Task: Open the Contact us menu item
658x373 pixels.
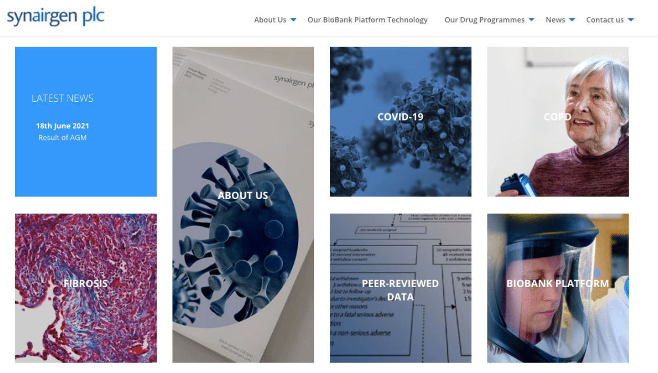Action: (x=605, y=20)
